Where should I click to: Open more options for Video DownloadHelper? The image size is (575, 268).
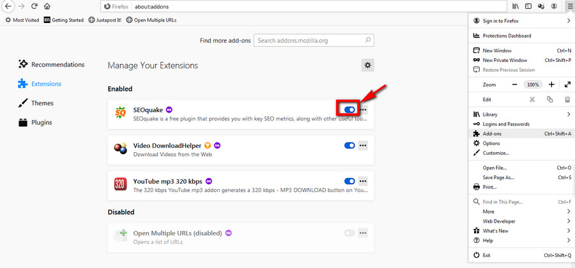[x=363, y=145]
